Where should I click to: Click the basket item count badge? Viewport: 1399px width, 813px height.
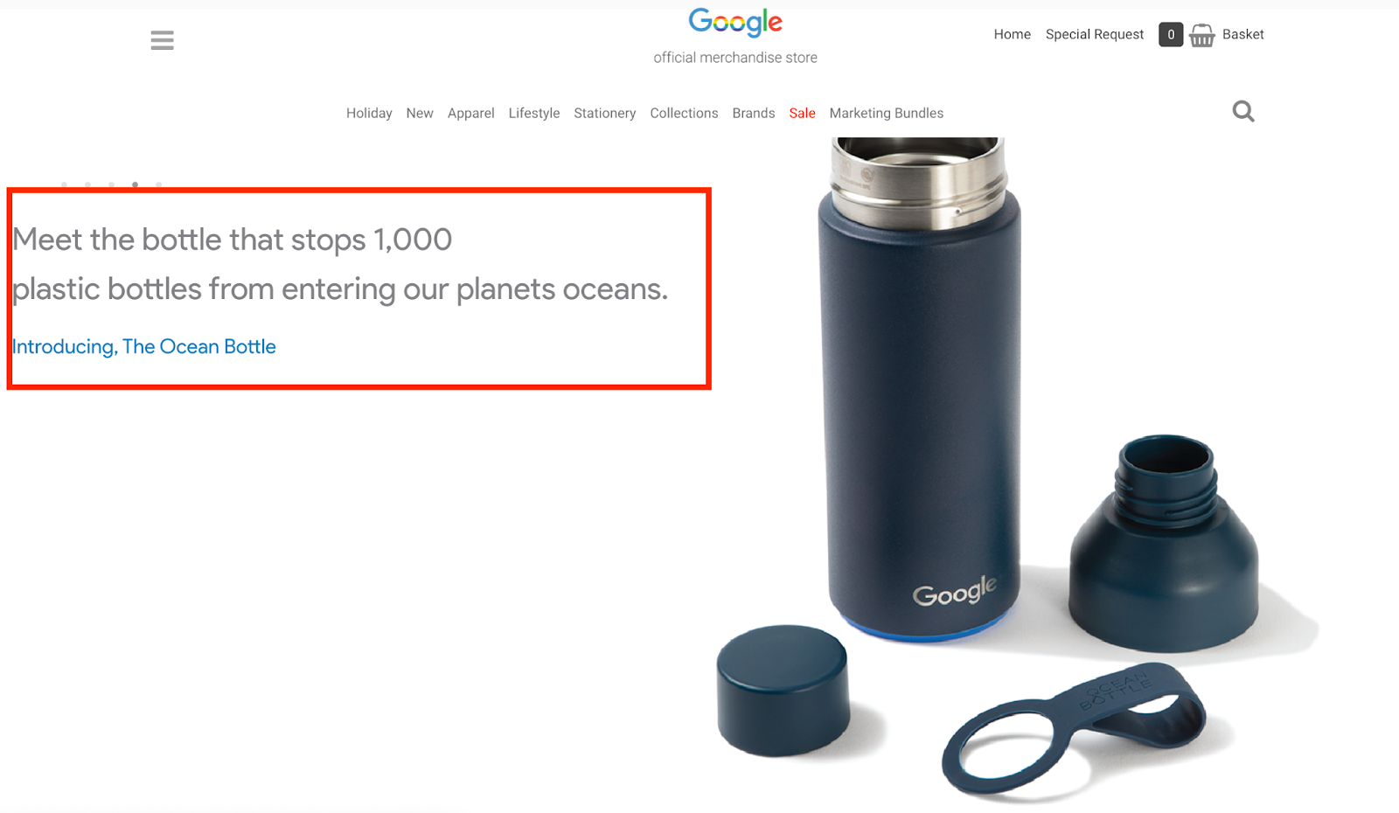coord(1171,35)
